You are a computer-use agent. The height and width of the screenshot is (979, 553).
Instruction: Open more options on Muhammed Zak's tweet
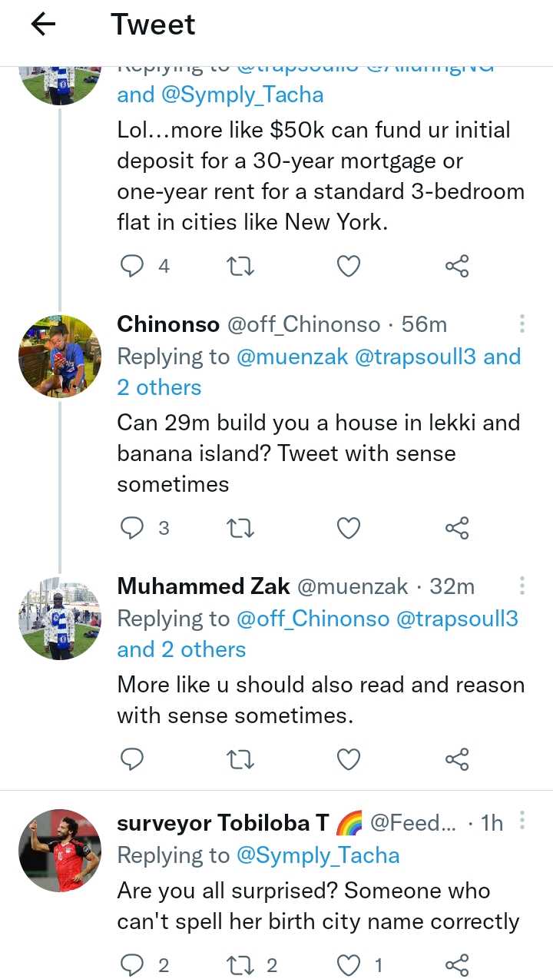click(x=522, y=586)
